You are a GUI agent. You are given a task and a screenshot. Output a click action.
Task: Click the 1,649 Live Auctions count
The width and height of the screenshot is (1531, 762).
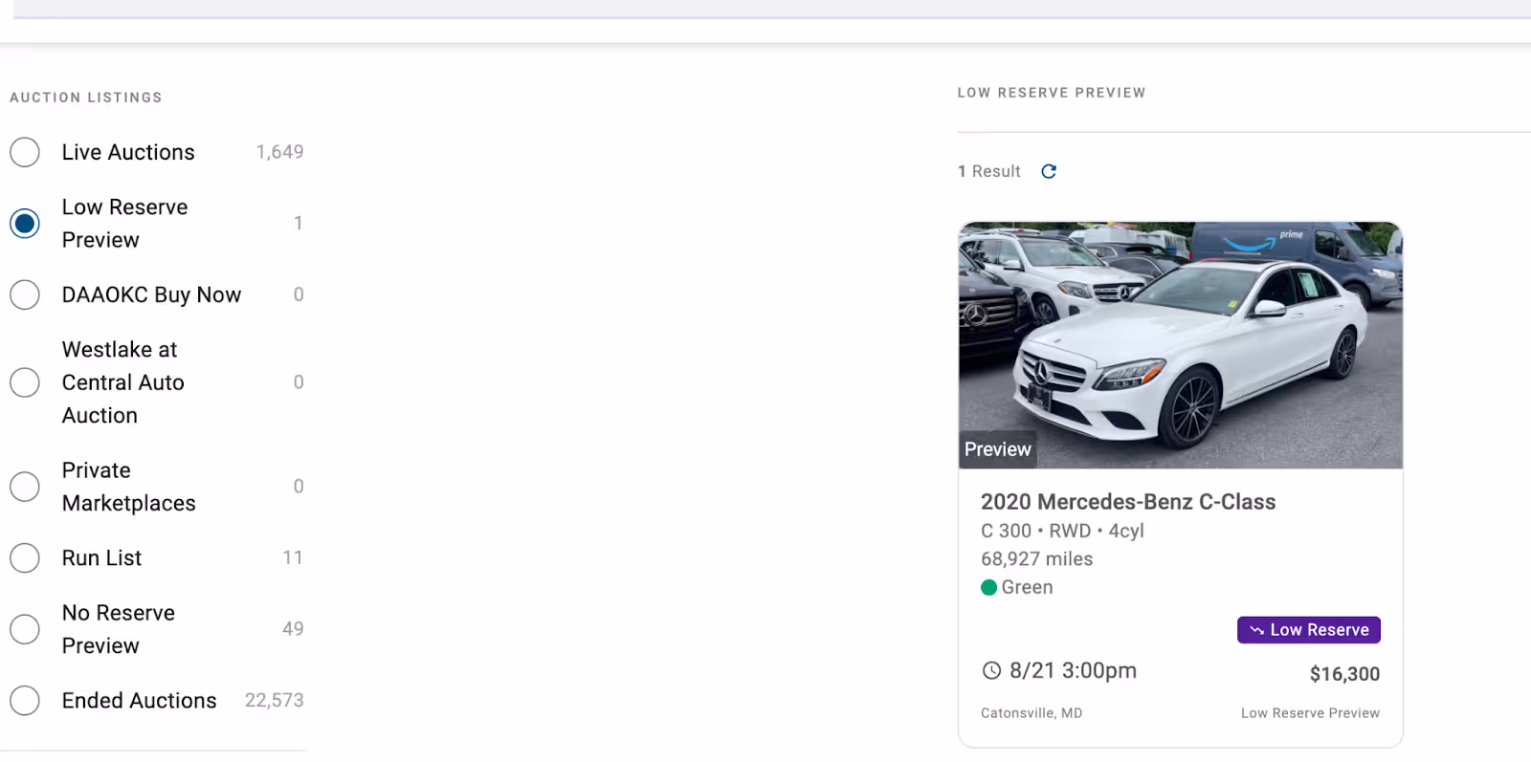(x=279, y=152)
